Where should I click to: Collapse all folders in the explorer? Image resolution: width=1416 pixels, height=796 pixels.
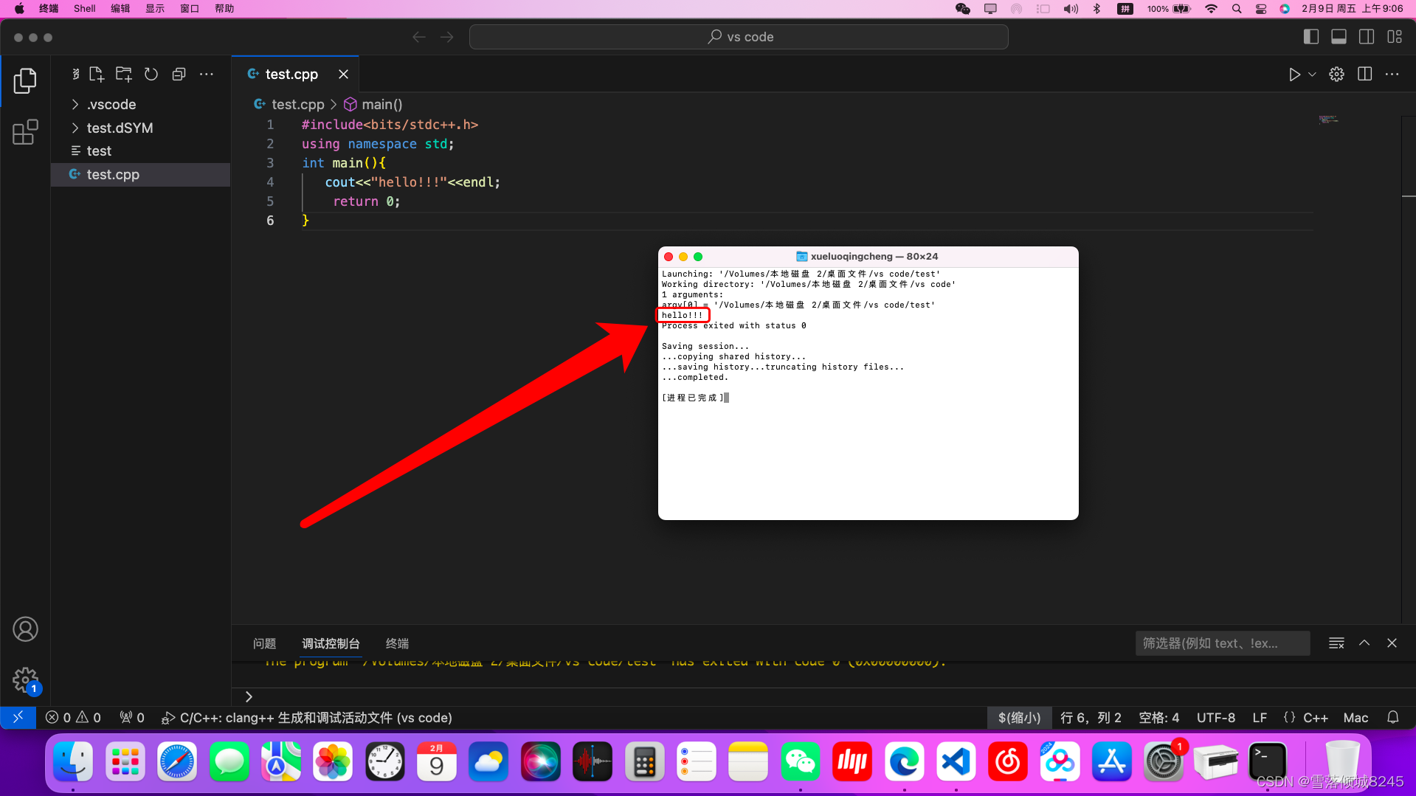pyautogui.click(x=179, y=74)
